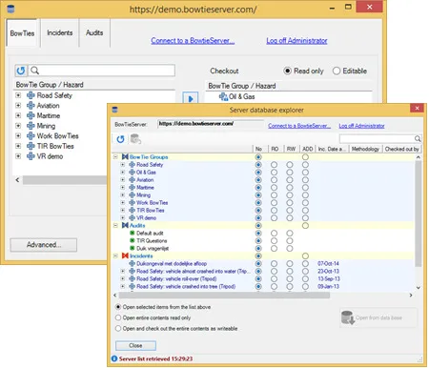Click the explorer vertical scrollbar thumb
The image size is (429, 368).
click(419, 213)
